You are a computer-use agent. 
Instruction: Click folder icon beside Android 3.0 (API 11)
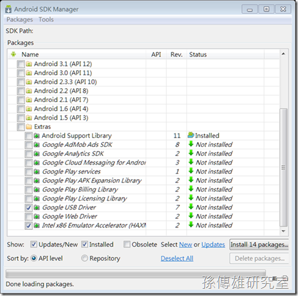(29, 73)
